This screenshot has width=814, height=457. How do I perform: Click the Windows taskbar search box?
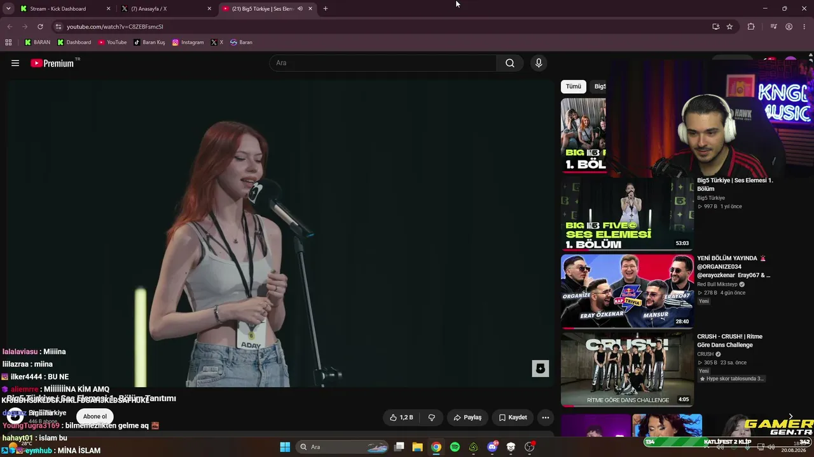coord(343,447)
